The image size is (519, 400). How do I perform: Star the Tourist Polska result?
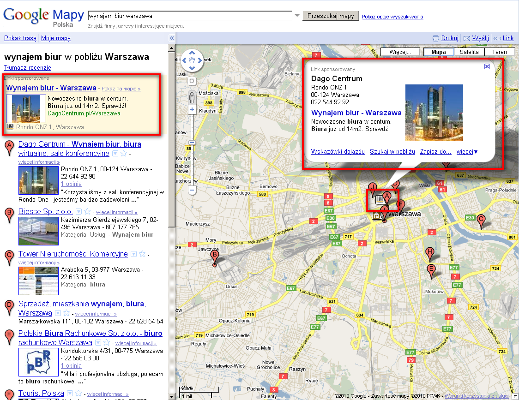tap(78, 394)
